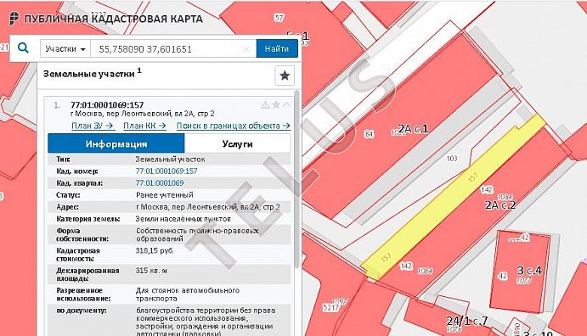587x336 pixels.
Task: Open cadastral quarter 77:01:0001069 link
Action: pos(160,182)
